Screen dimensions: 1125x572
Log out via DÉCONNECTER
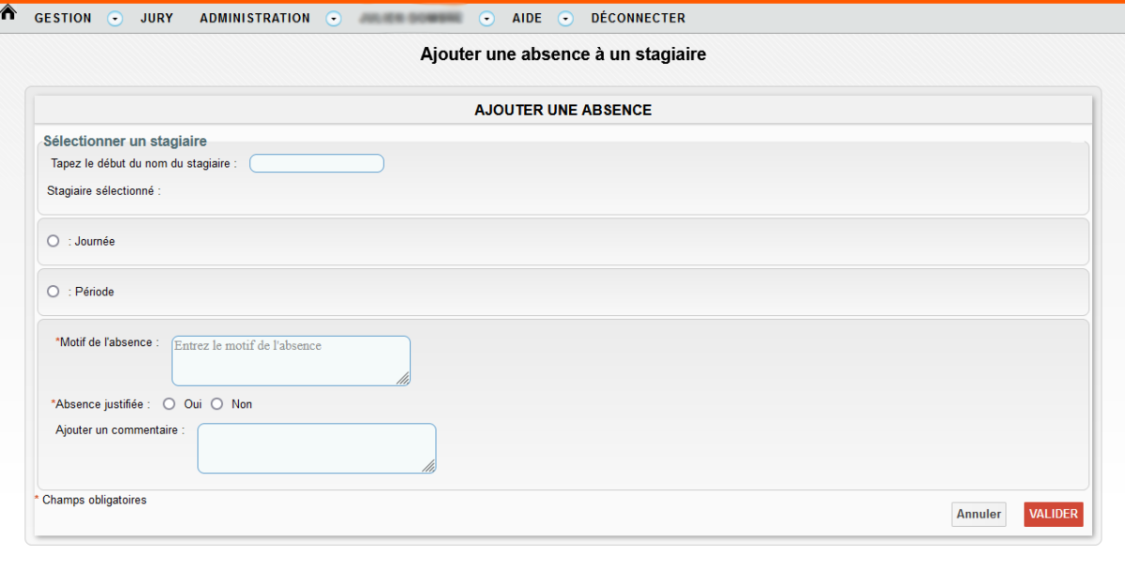pos(637,19)
